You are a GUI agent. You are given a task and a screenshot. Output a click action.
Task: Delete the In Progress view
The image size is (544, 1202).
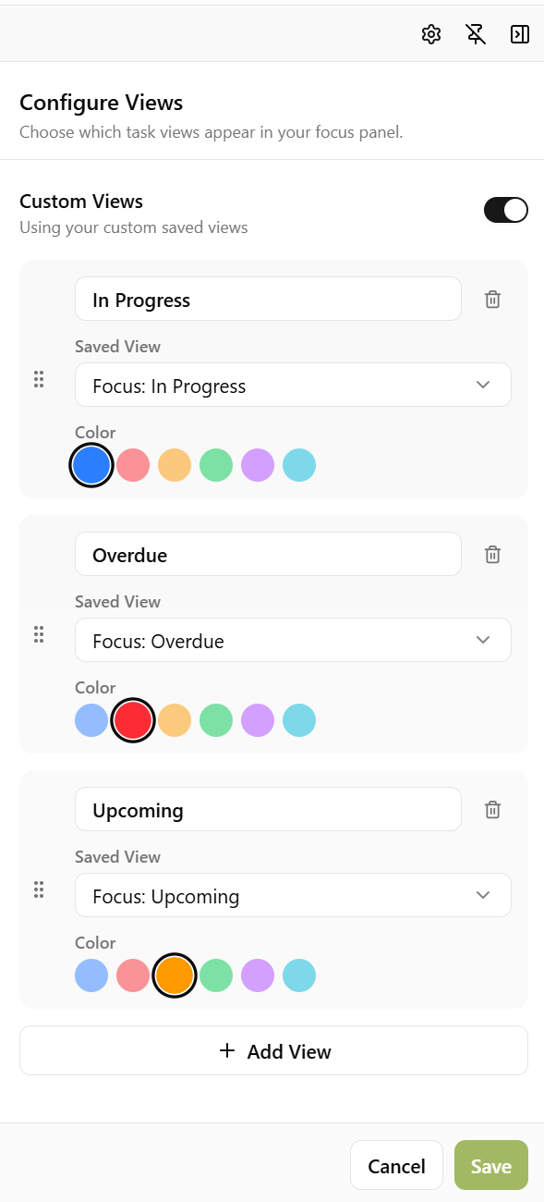[x=492, y=299]
